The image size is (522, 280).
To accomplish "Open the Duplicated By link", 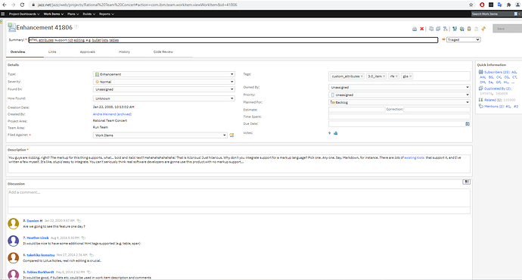I will point(498,89).
